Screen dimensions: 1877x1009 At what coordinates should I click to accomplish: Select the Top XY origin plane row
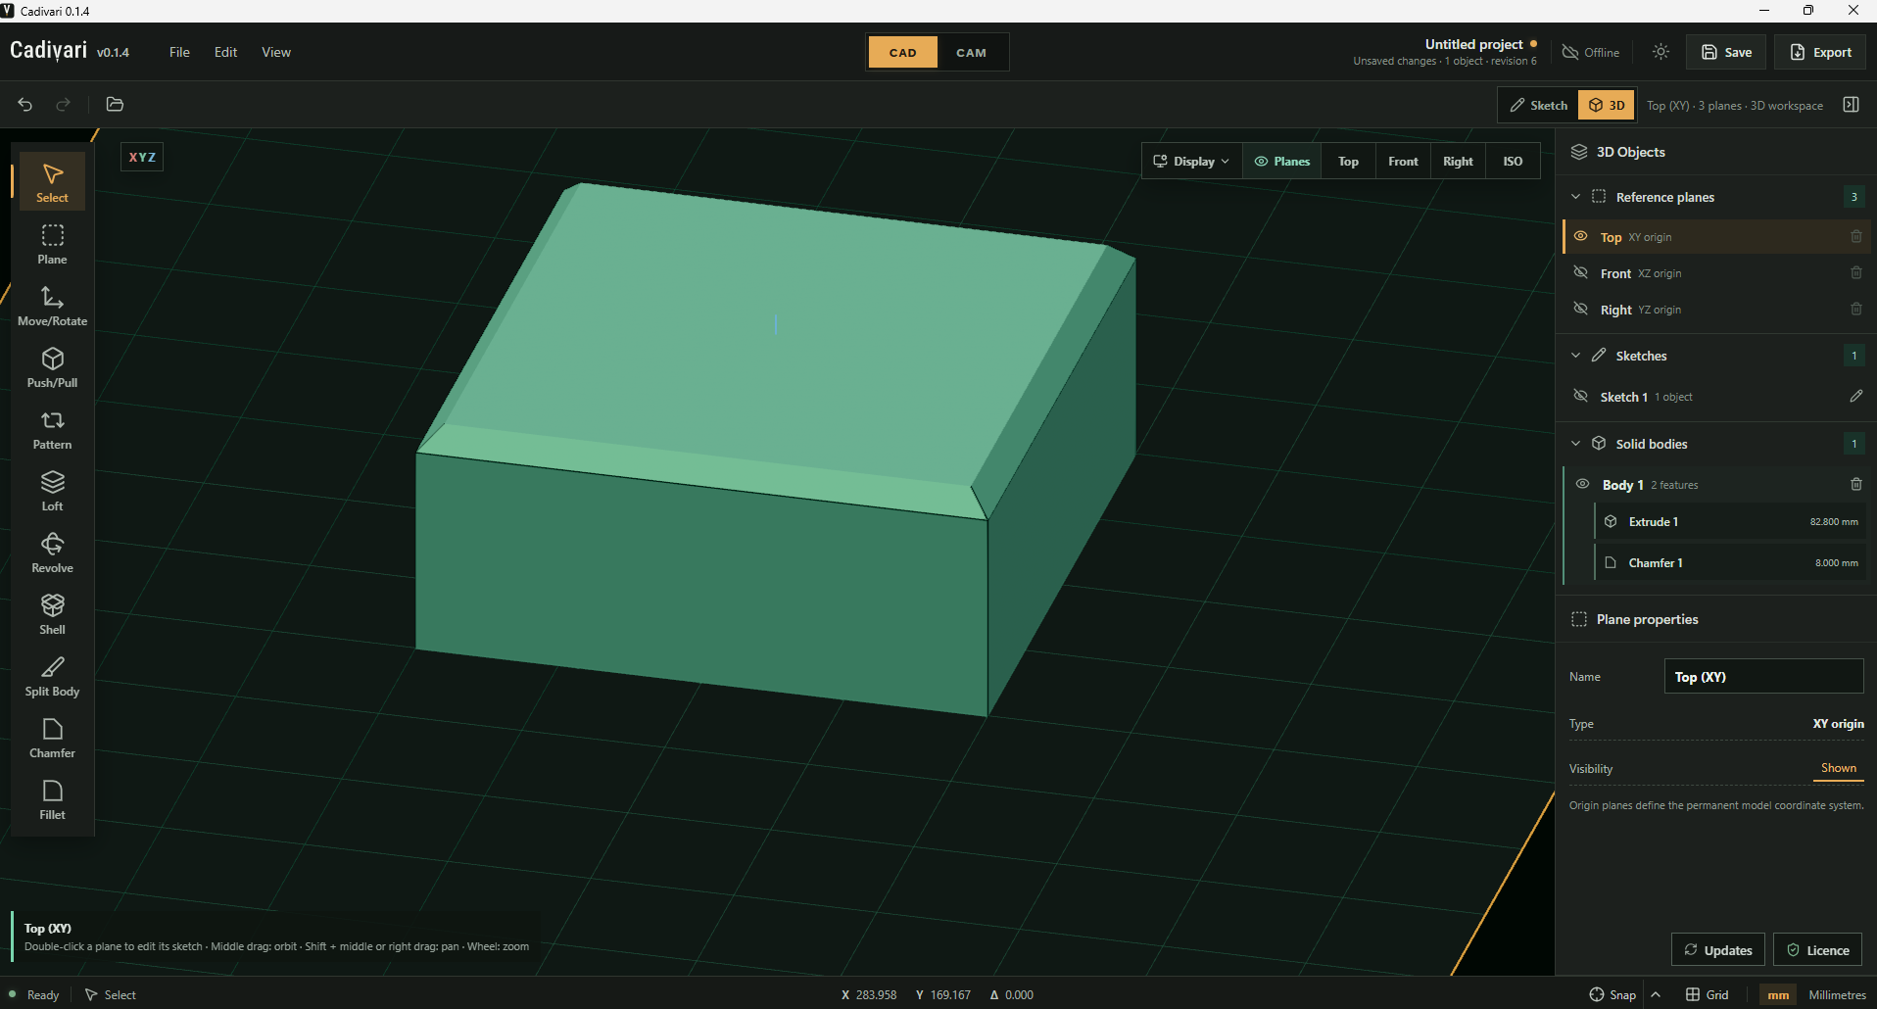click(x=1715, y=237)
